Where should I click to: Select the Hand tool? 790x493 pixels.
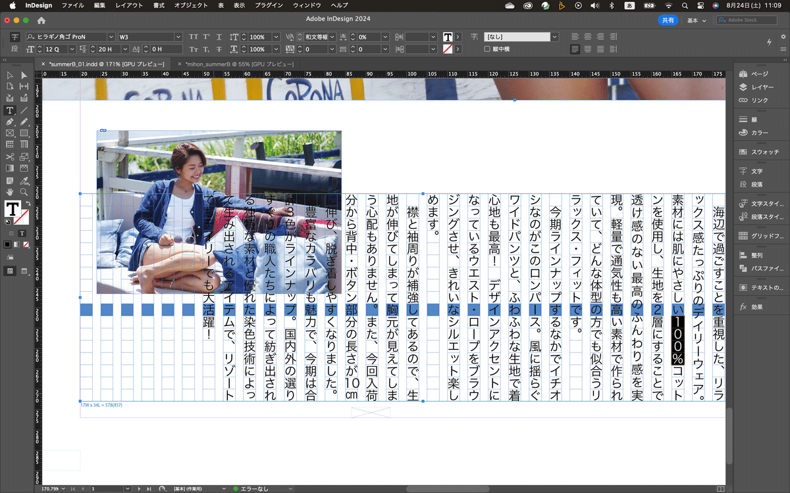pos(10,192)
